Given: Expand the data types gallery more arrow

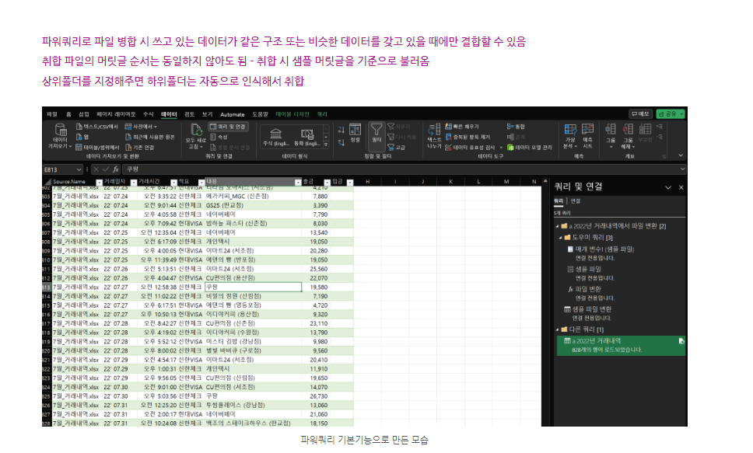Looking at the screenshot, I should point(326,145).
